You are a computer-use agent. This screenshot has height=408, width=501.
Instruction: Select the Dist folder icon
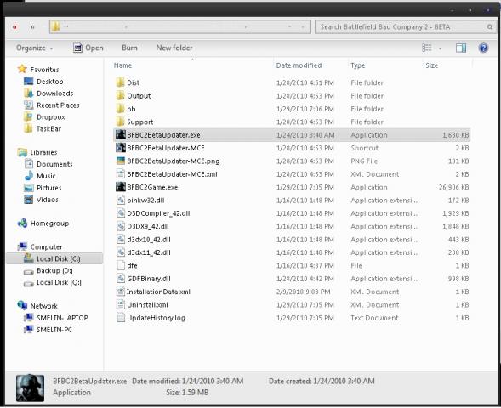(x=121, y=82)
